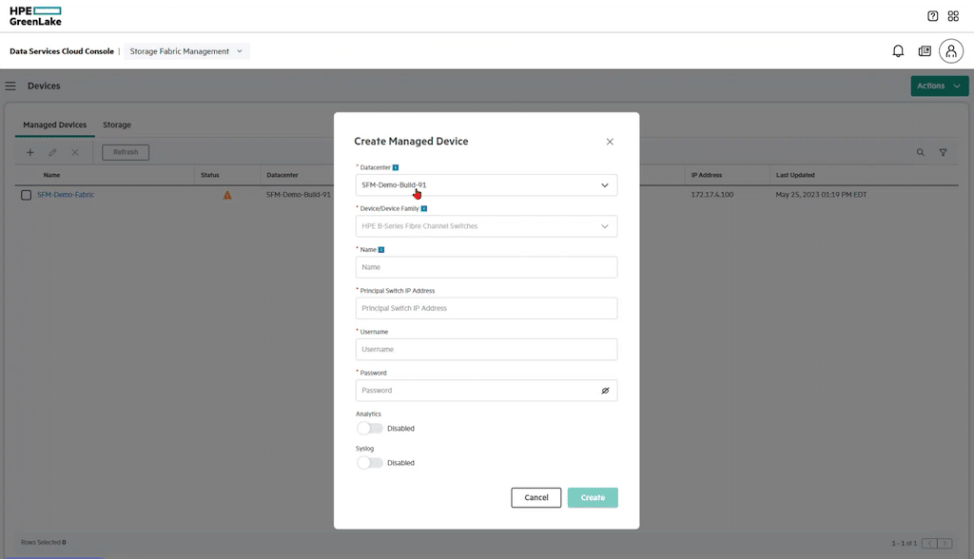Image resolution: width=974 pixels, height=559 pixels.
Task: Click the 172.17.4.100 IP address cell
Action: [x=711, y=194]
